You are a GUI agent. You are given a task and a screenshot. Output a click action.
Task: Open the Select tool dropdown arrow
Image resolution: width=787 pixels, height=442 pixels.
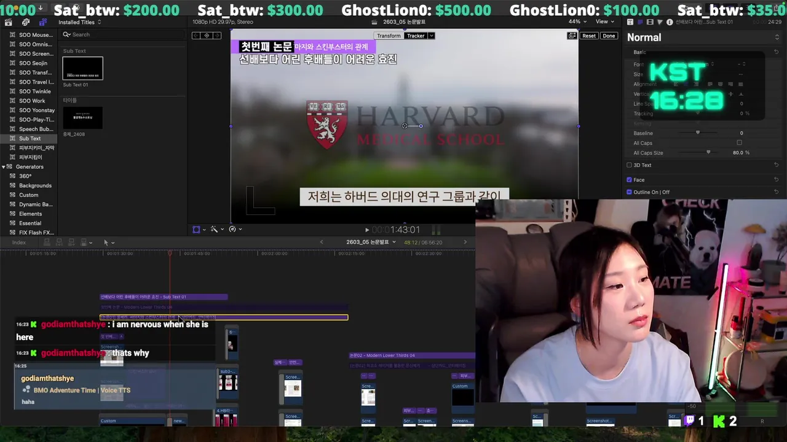click(x=113, y=242)
